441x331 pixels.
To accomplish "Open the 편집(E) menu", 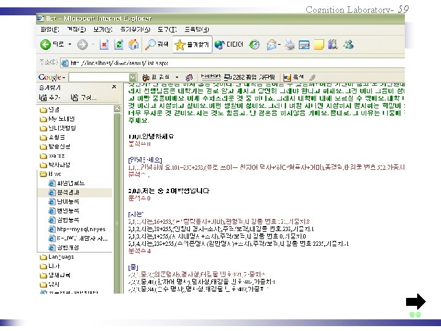I will (76, 29).
